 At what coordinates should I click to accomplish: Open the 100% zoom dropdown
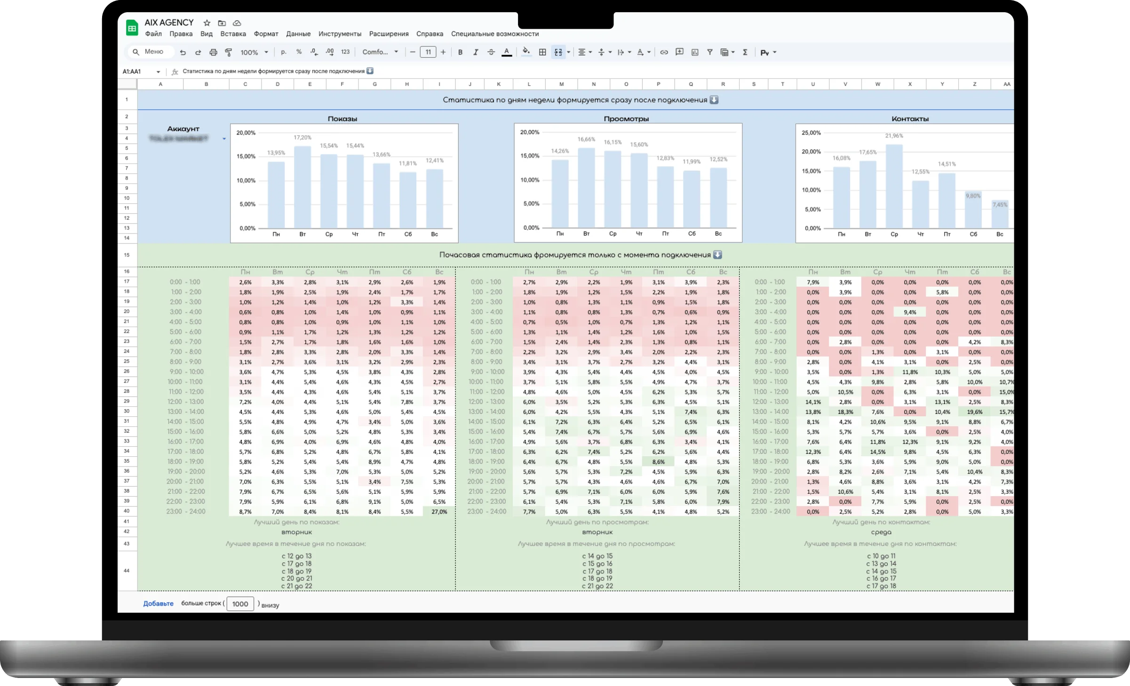click(x=254, y=52)
